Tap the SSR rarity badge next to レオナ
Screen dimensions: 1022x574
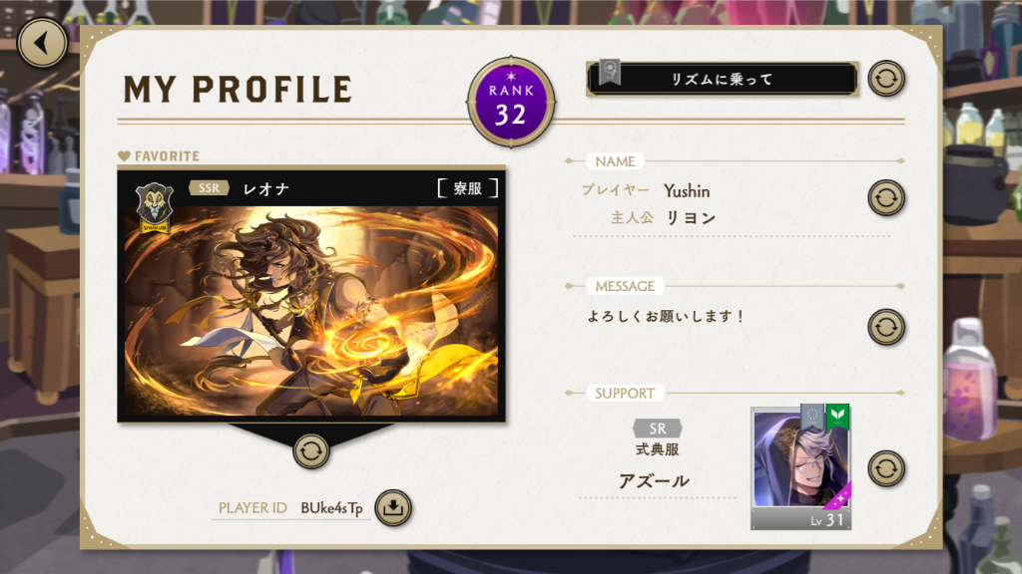click(209, 188)
